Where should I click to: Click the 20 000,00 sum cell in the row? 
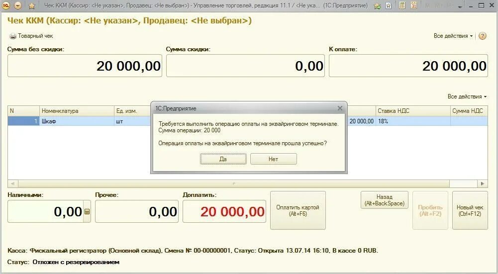click(361, 121)
